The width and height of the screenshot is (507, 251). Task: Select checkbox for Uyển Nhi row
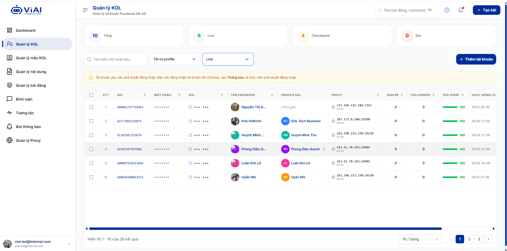click(91, 177)
